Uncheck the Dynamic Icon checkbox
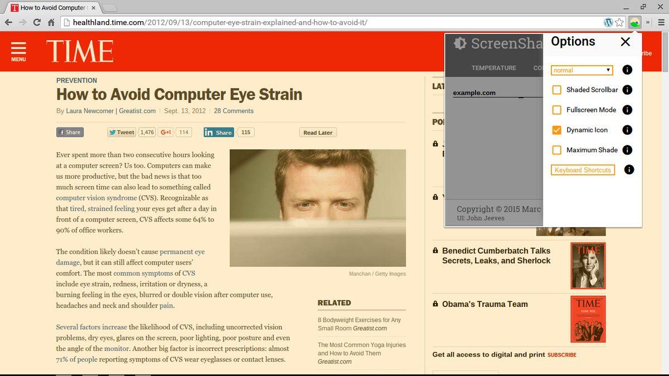Viewport: 669px width, 376px height. pyautogui.click(x=556, y=130)
